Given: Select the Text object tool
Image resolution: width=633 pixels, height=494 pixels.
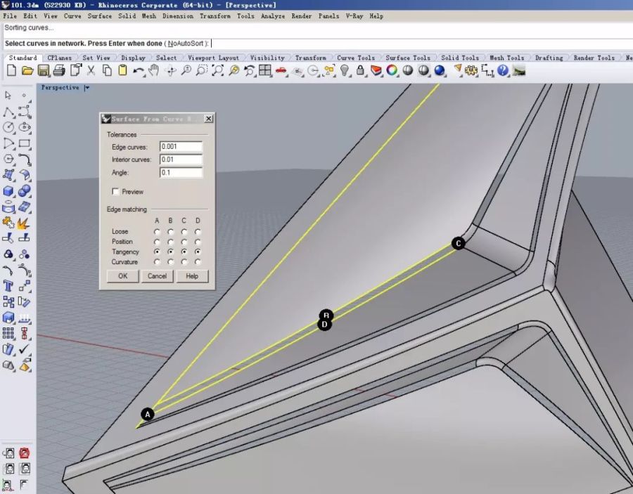Looking at the screenshot, I should pyautogui.click(x=9, y=286).
